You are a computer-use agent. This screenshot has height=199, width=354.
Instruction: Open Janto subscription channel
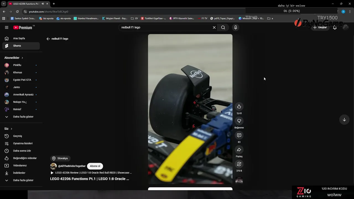click(21, 87)
